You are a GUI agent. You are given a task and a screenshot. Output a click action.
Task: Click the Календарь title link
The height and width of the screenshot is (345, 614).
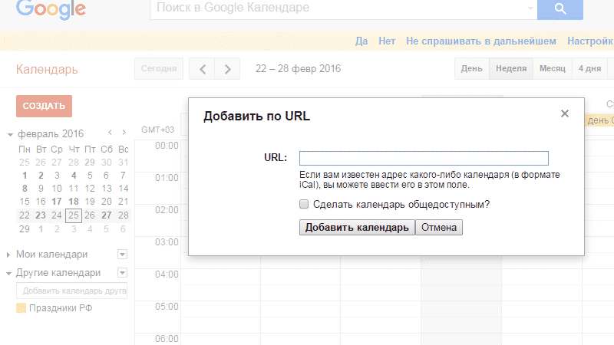point(47,69)
